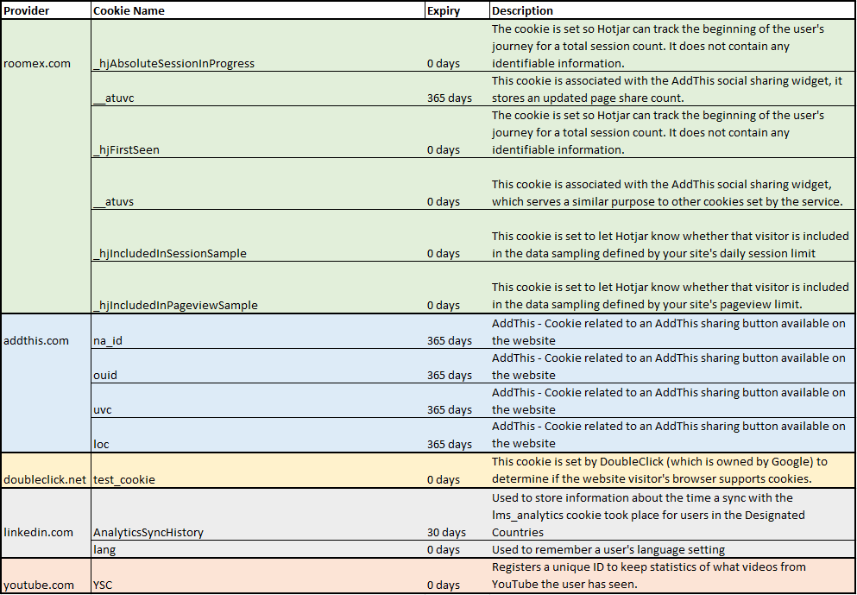Click the doubleclick.net provider cell
This screenshot has width=857, height=595.
pos(46,471)
